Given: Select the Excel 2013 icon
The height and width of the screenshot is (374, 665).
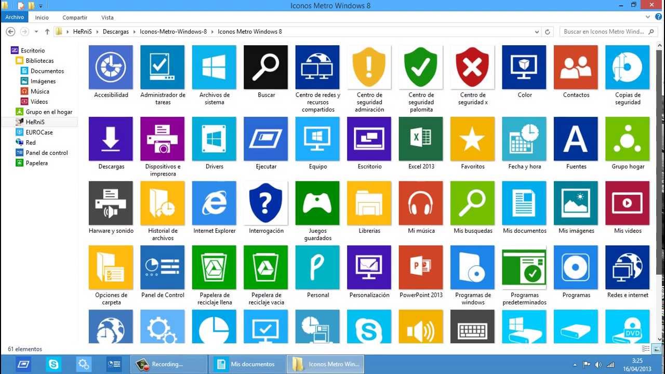Looking at the screenshot, I should 421,139.
